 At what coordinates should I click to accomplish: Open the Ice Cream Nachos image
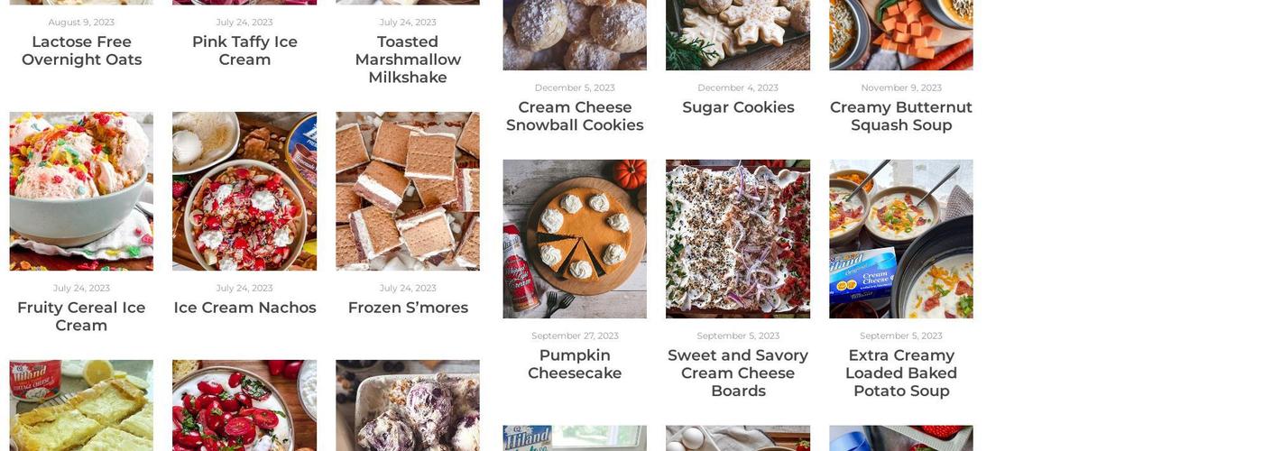[244, 191]
